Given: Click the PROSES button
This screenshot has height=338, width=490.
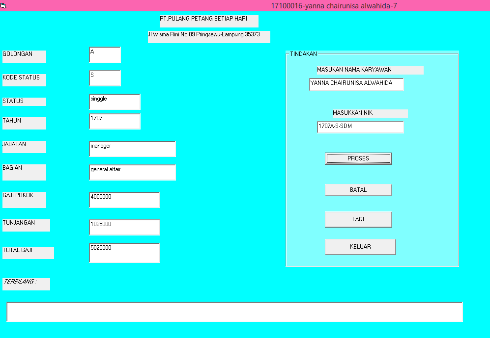Looking at the screenshot, I should point(358,158).
